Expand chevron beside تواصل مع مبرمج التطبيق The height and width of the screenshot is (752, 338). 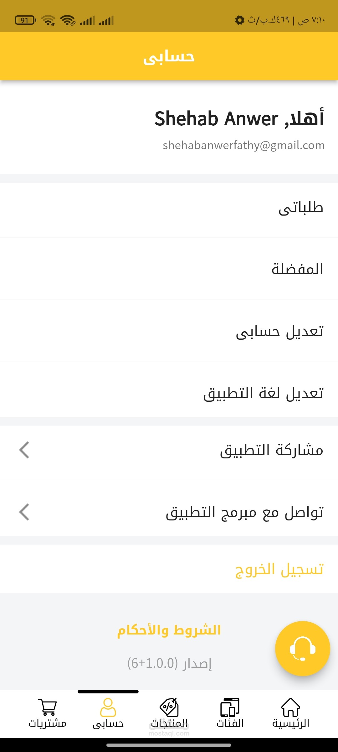point(24,512)
